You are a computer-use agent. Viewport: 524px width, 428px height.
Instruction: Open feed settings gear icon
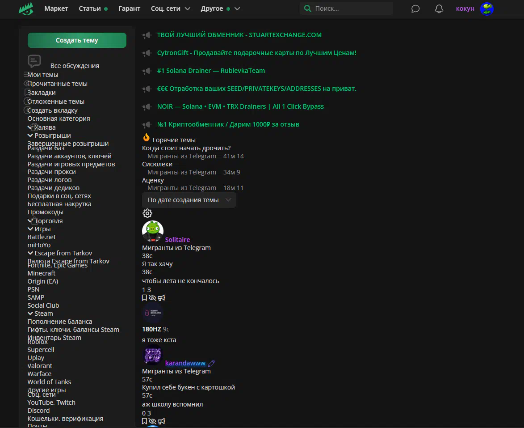point(147,213)
